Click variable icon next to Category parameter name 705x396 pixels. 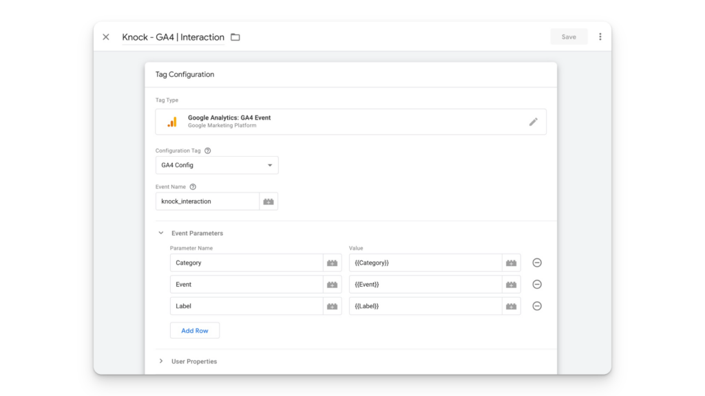[x=333, y=263]
